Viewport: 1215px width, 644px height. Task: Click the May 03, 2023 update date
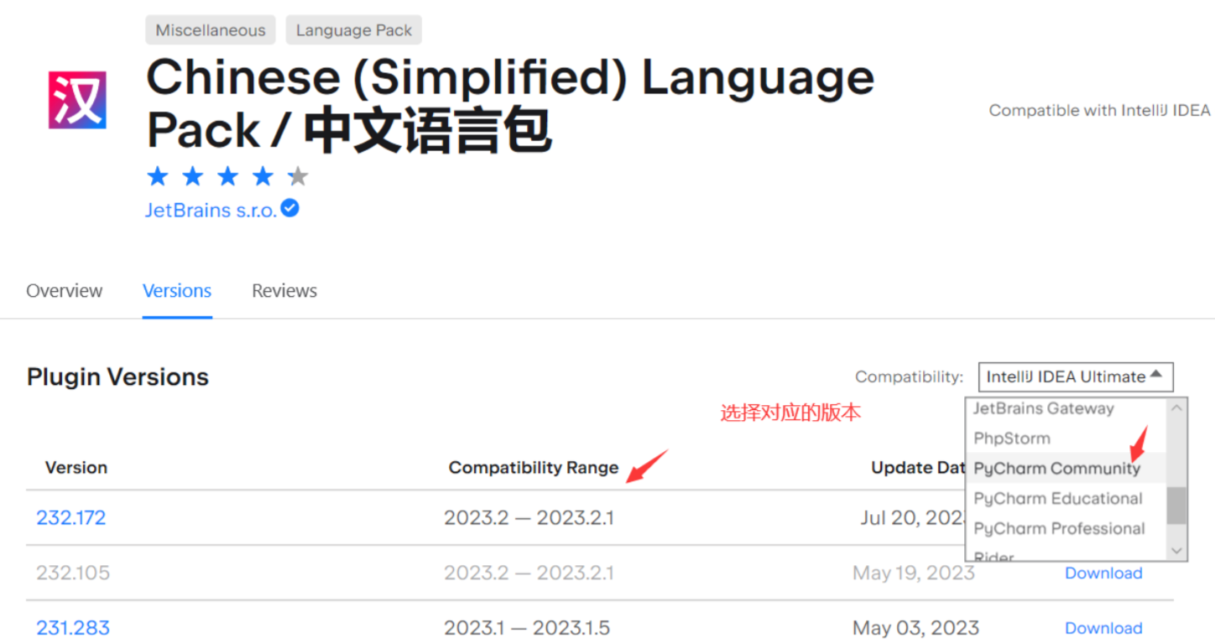(x=915, y=627)
